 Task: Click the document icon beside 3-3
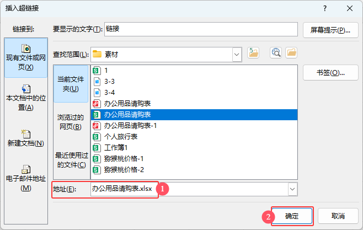(x=97, y=82)
